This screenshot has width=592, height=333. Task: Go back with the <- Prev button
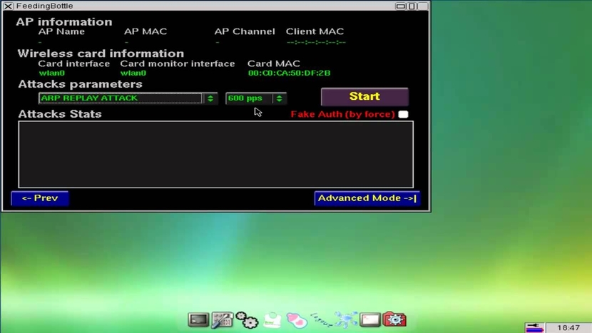click(40, 198)
